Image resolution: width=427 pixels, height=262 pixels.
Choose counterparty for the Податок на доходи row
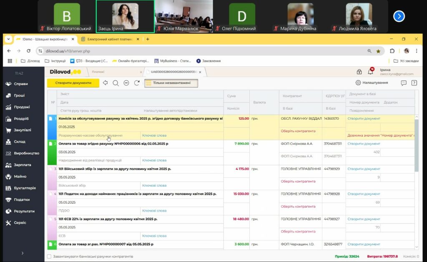tap(298, 207)
